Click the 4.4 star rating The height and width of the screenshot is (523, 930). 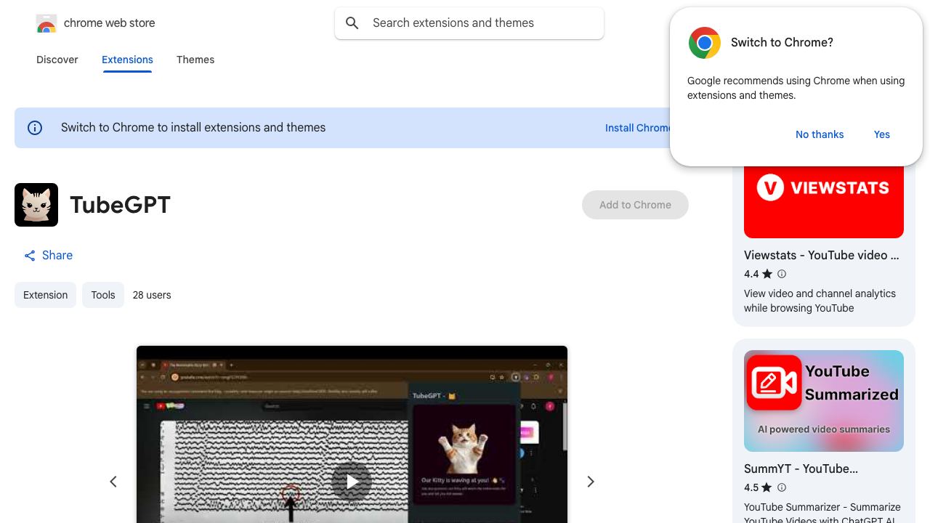(759, 274)
